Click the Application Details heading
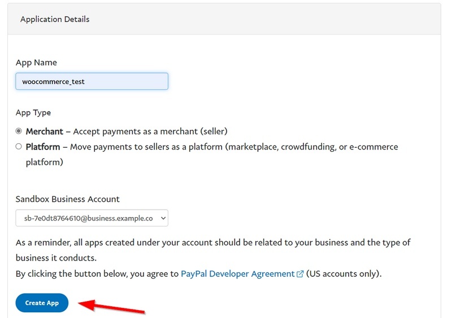This screenshot has height=318, width=452. pos(55,19)
